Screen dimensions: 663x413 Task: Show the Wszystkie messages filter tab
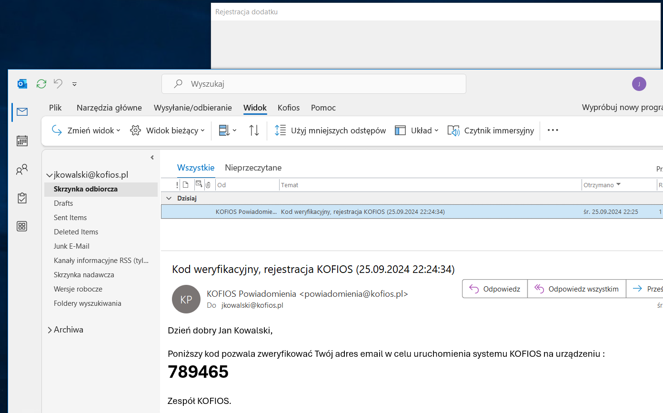[196, 168]
